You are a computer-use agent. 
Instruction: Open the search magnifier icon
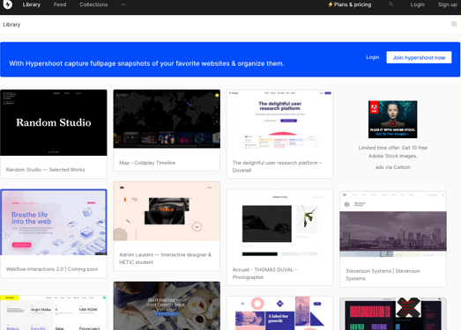(390, 4)
